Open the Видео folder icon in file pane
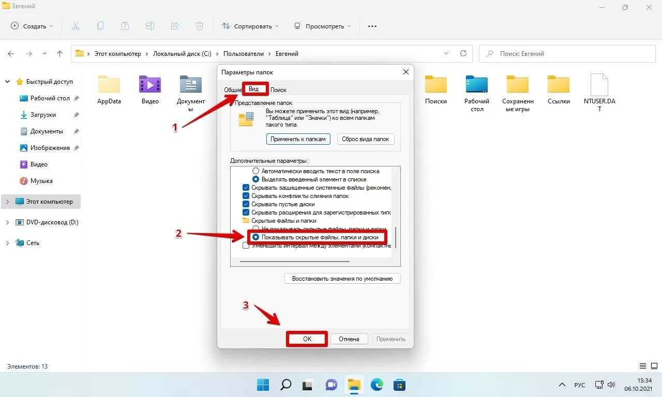Viewport: 662px width, 397px height. tap(150, 89)
